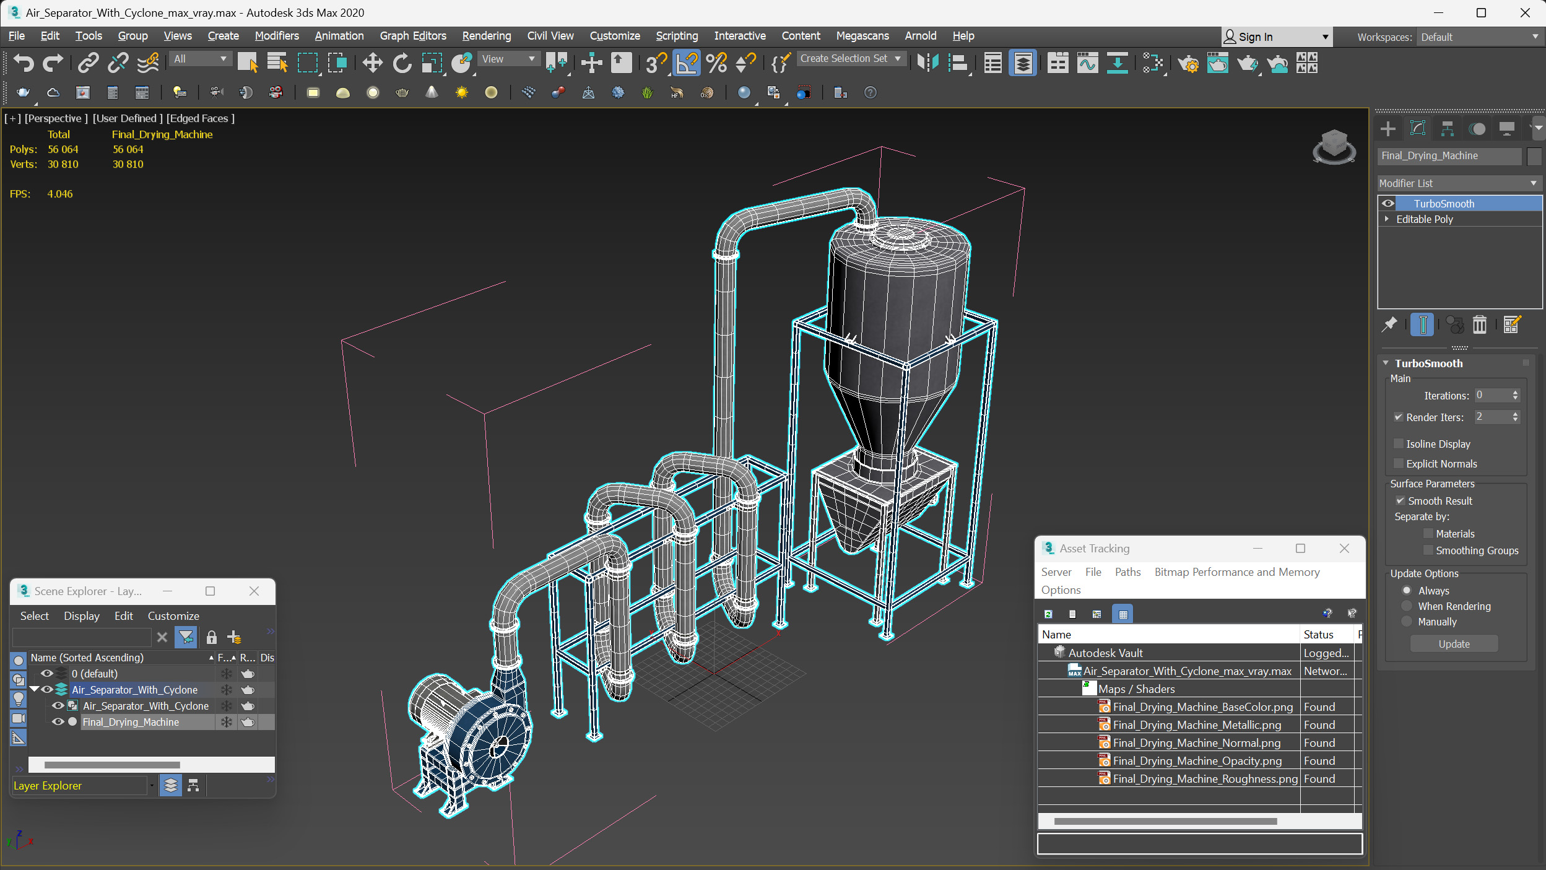This screenshot has height=870, width=1546.
Task: Toggle Show End Result icon in modifier stack
Action: 1422,324
